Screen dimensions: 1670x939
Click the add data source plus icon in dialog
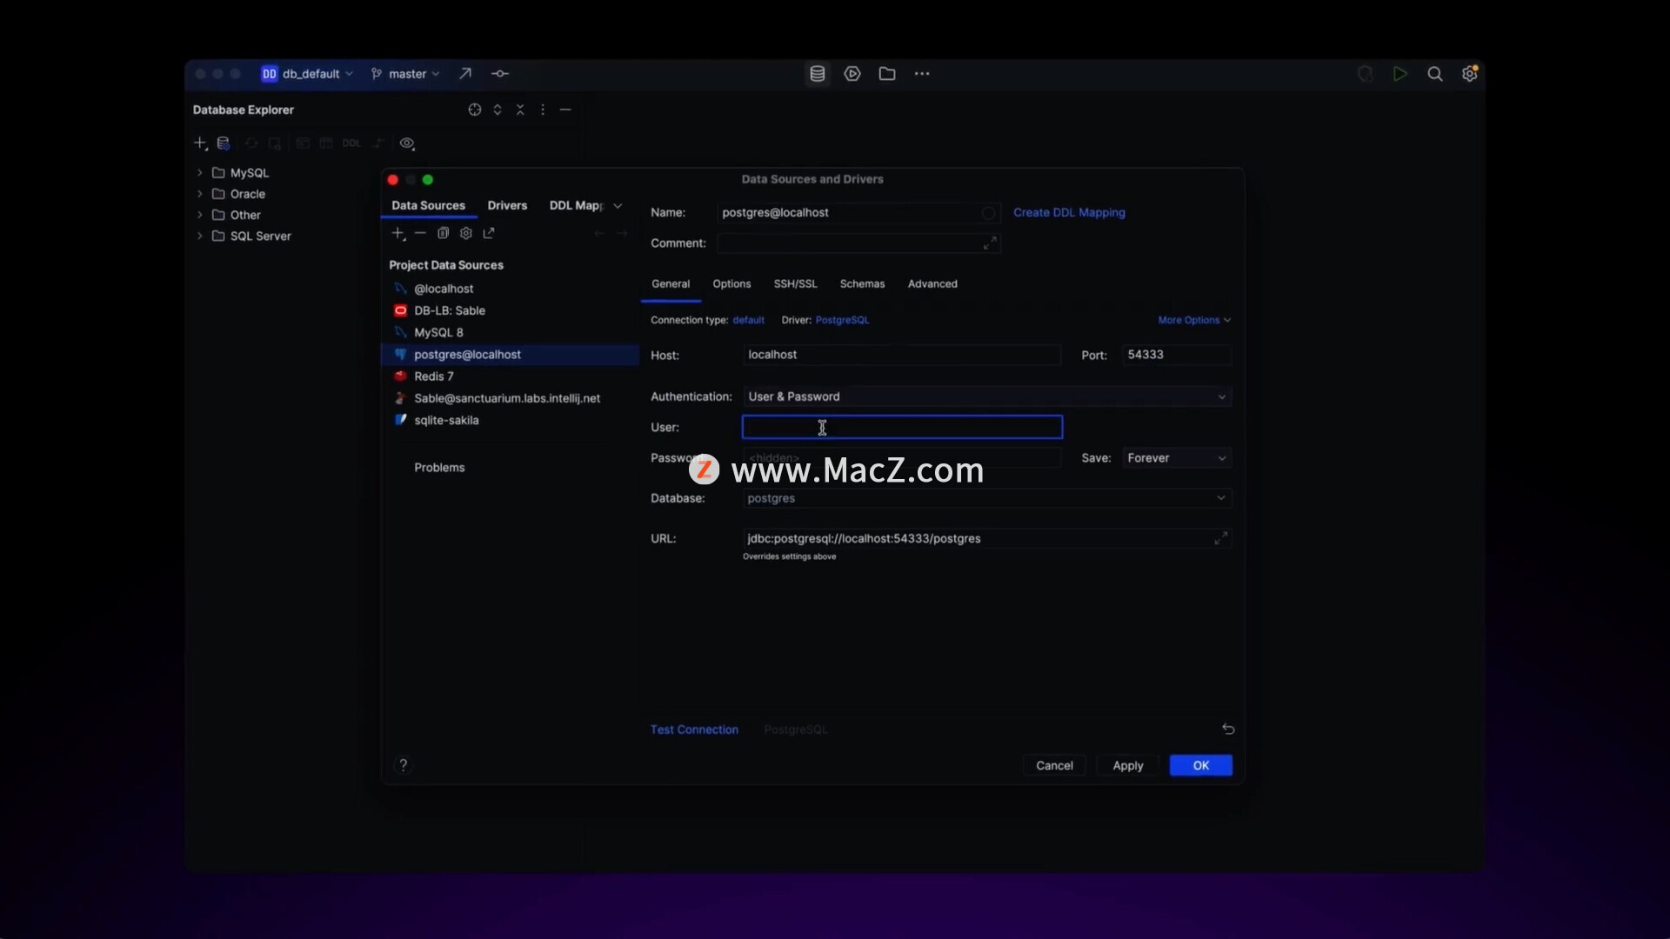(x=397, y=233)
